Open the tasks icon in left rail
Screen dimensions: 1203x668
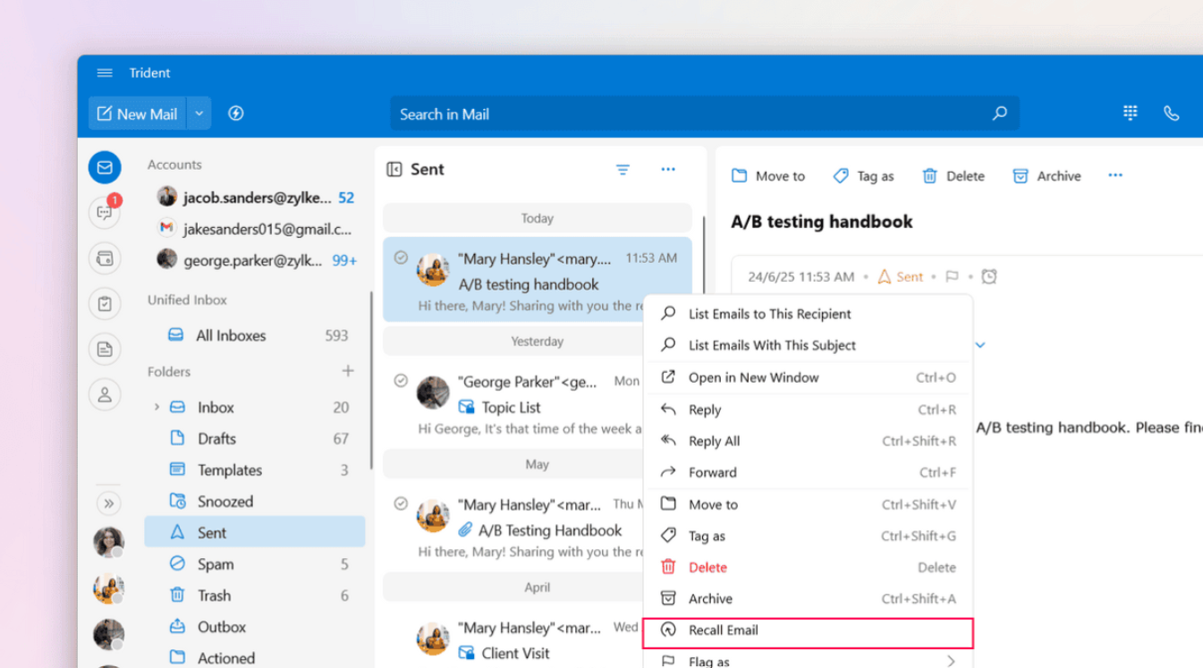[x=105, y=304]
